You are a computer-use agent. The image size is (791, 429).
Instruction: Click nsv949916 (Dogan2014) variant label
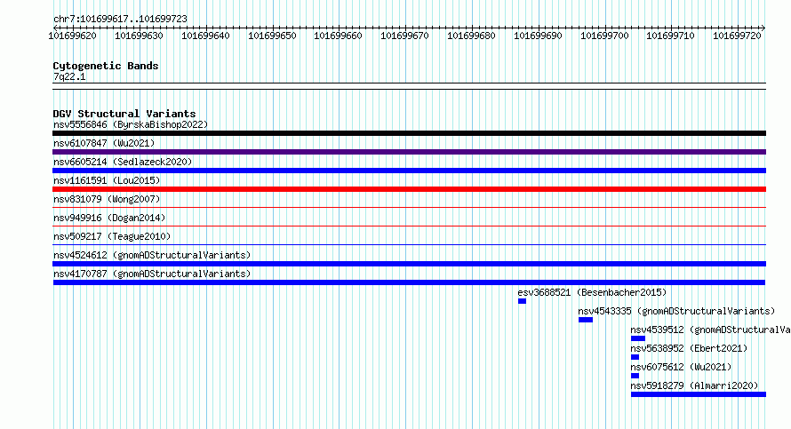click(x=109, y=218)
